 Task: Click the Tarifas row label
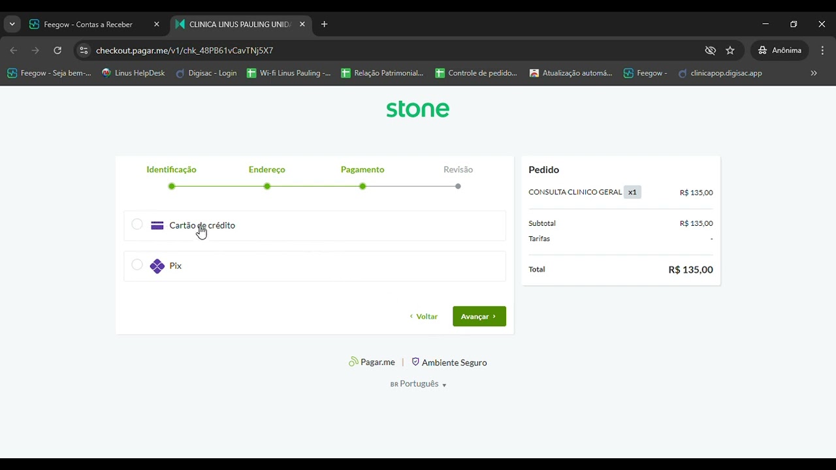539,239
